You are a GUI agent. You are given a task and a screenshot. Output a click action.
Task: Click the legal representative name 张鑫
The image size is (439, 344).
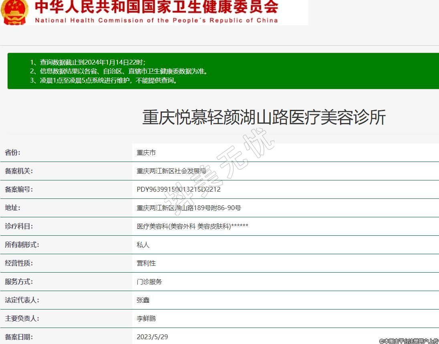coord(143,300)
